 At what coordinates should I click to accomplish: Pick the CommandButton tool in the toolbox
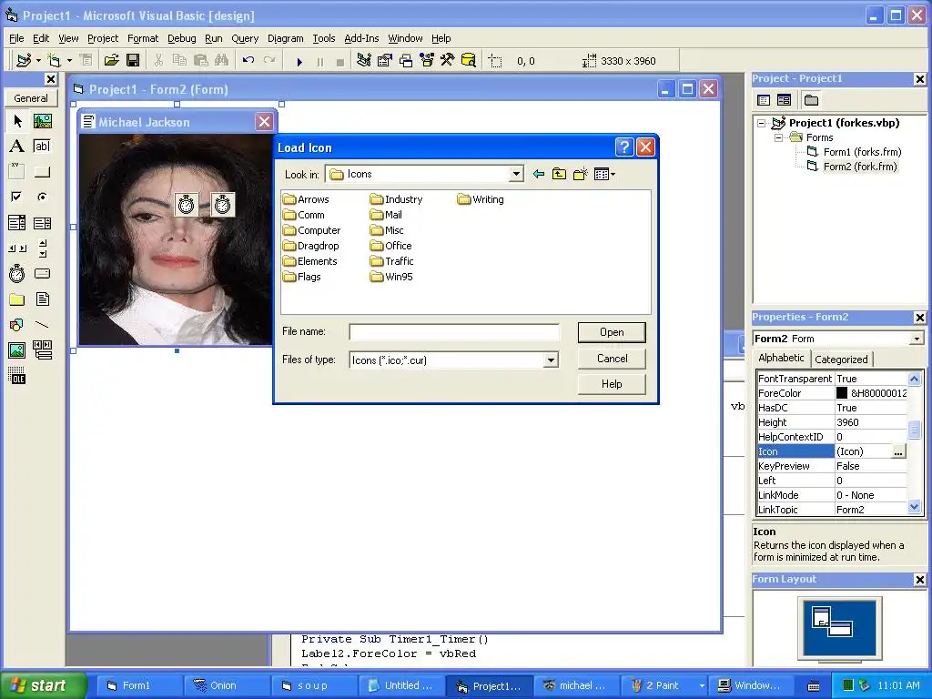click(x=42, y=172)
